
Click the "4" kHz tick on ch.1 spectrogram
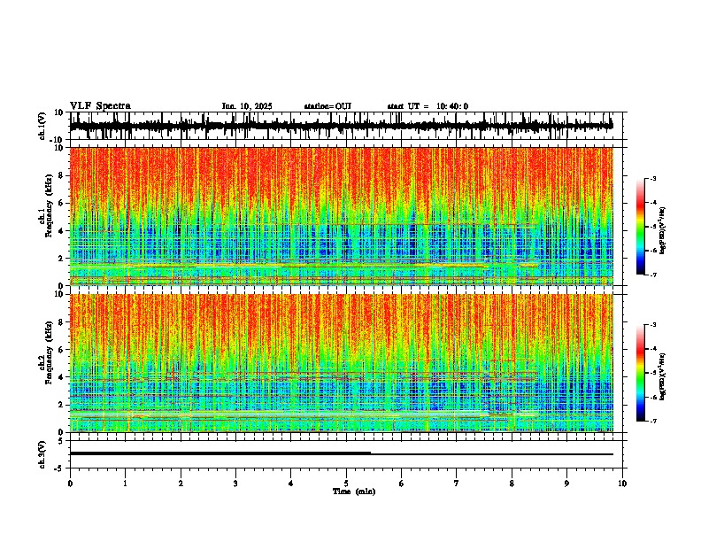[x=62, y=231]
